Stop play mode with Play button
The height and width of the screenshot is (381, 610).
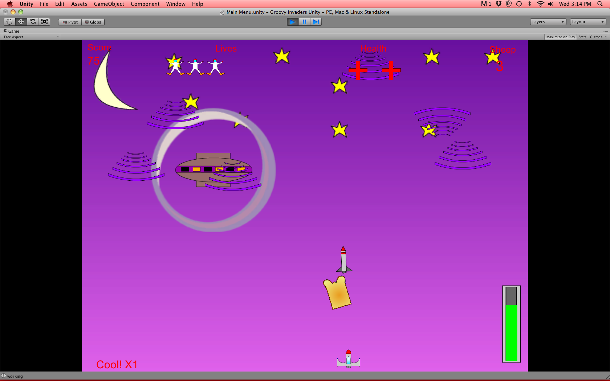click(x=292, y=22)
